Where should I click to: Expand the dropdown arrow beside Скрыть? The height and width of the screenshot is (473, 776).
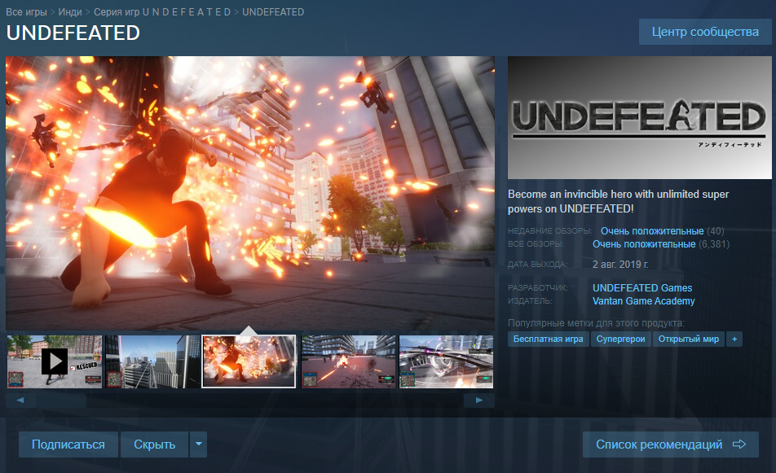(198, 445)
